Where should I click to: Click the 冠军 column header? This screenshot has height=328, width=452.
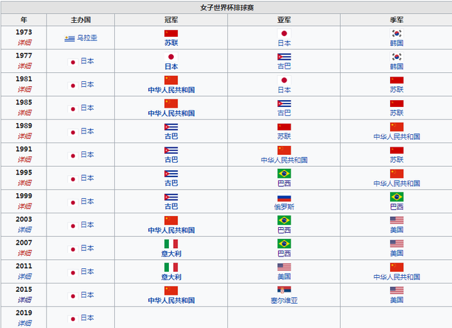pos(171,20)
